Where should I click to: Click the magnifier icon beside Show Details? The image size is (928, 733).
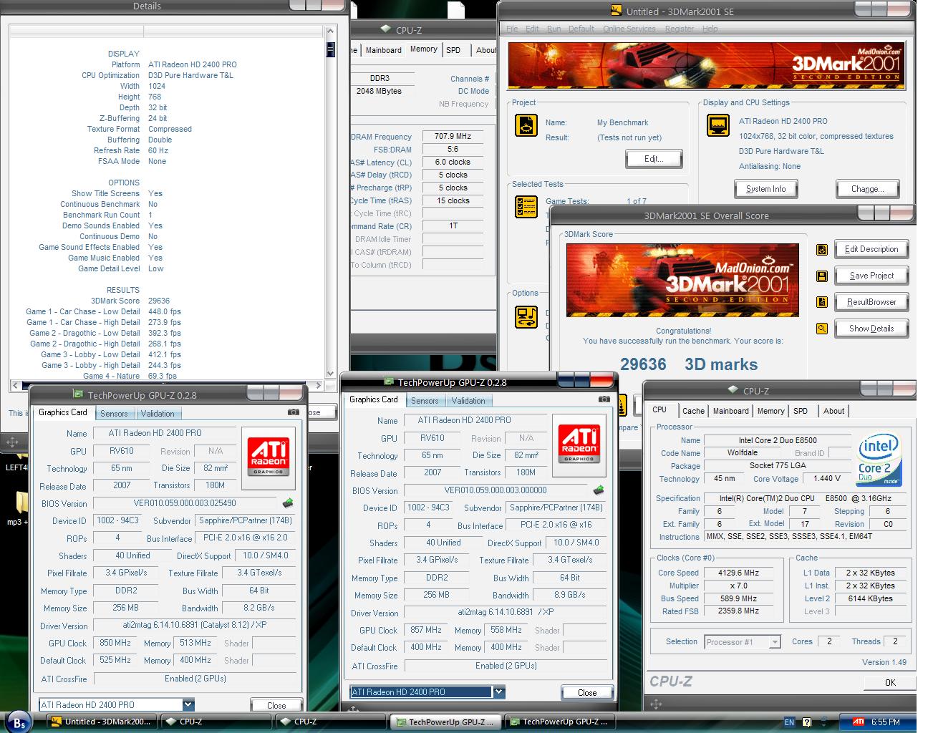(822, 329)
